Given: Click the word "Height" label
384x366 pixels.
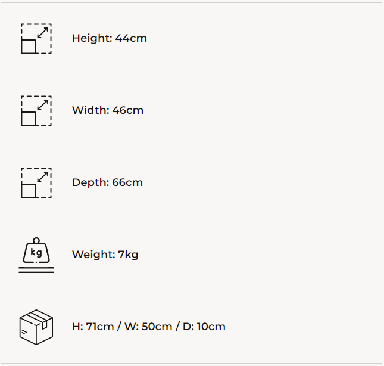Looking at the screenshot, I should click(x=91, y=38).
